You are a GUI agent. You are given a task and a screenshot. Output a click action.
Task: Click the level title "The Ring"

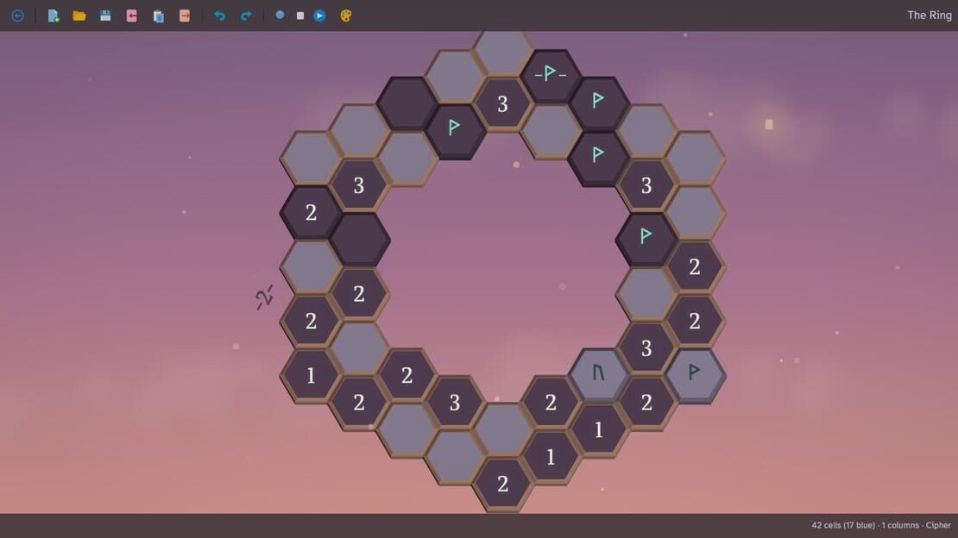pyautogui.click(x=930, y=16)
